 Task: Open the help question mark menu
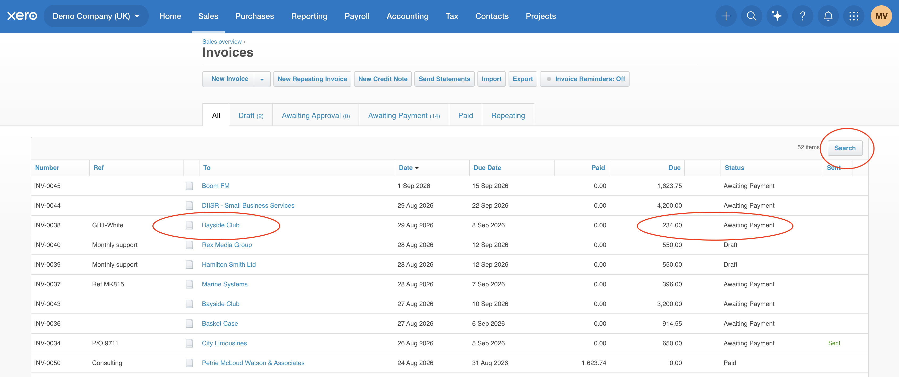803,16
